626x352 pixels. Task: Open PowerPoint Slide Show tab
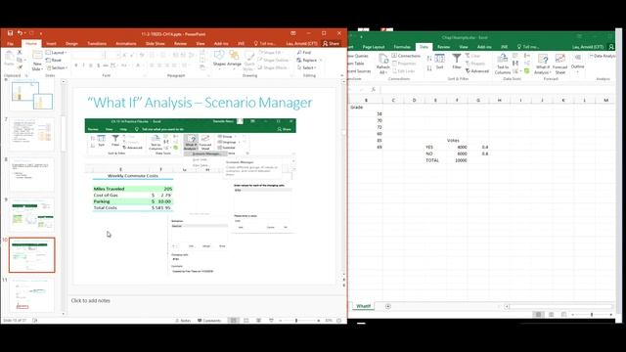pos(156,43)
